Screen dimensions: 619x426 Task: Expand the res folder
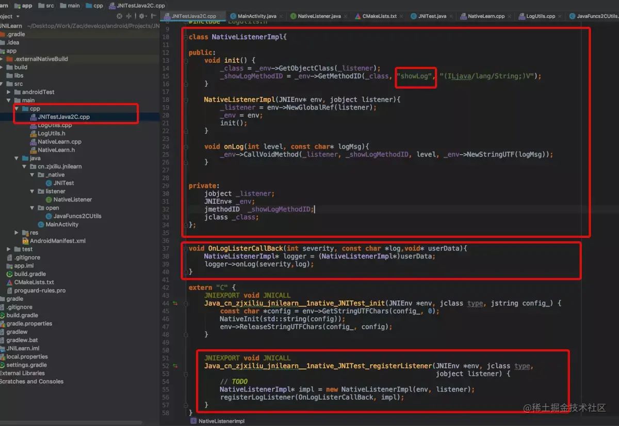17,232
